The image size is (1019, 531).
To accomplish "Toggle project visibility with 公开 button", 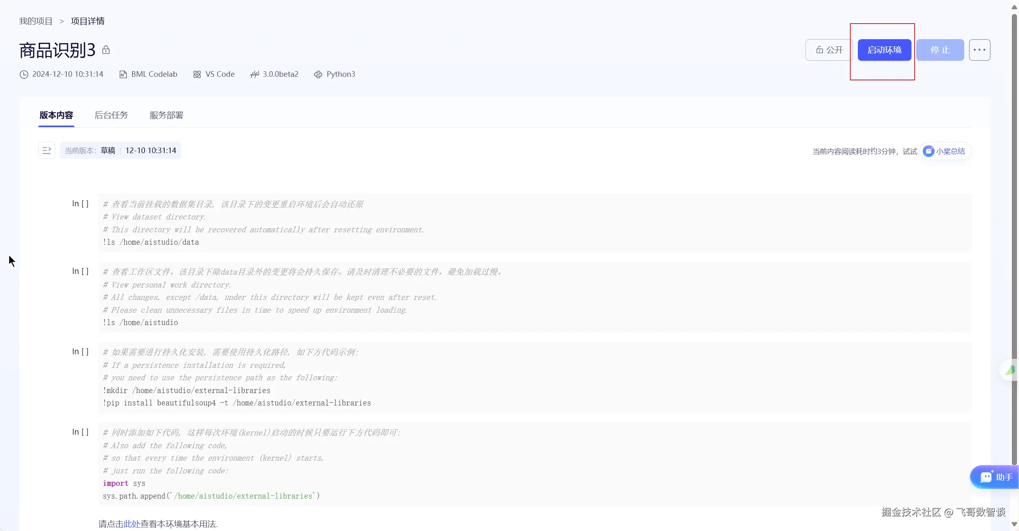I will point(829,50).
